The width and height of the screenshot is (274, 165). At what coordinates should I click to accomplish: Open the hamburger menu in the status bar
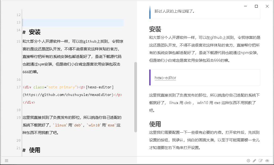7,161
